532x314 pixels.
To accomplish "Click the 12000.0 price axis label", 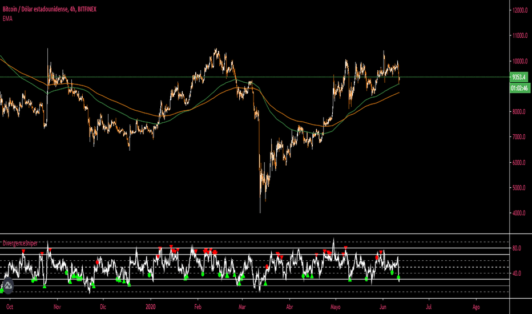I will pos(520,10).
